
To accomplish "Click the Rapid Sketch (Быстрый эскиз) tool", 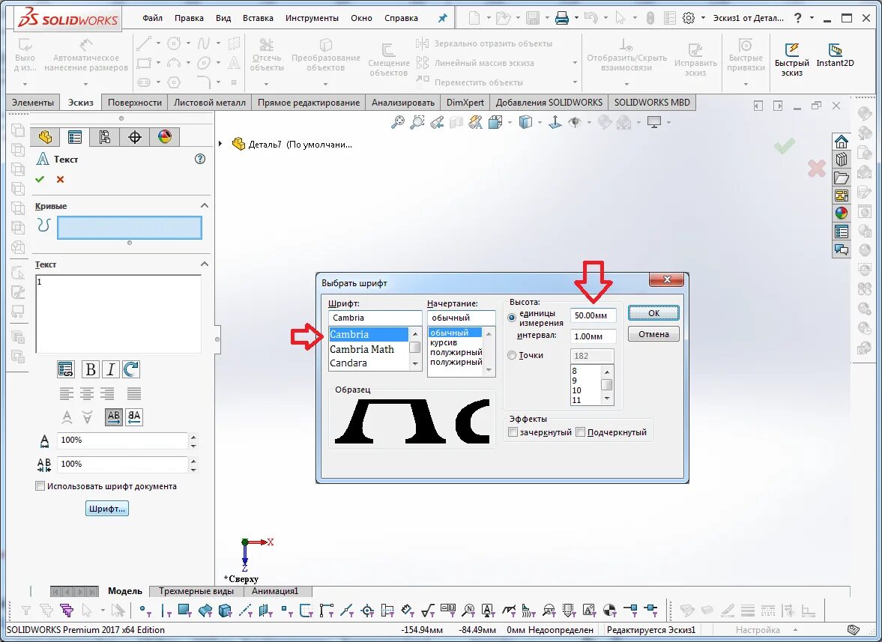I will click(791, 58).
